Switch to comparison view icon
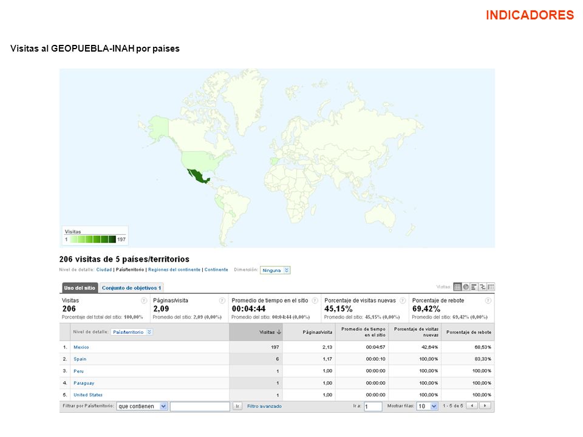 click(482, 286)
